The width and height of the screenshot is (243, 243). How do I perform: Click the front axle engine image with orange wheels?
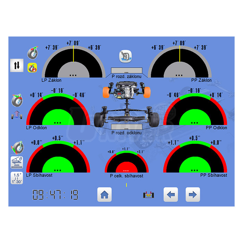pyautogui.click(x=126, y=90)
